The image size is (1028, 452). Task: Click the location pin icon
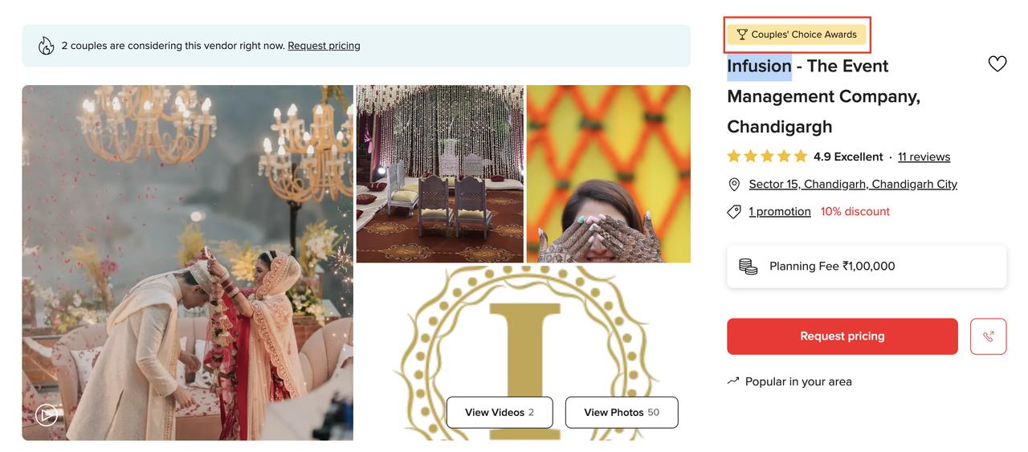734,185
